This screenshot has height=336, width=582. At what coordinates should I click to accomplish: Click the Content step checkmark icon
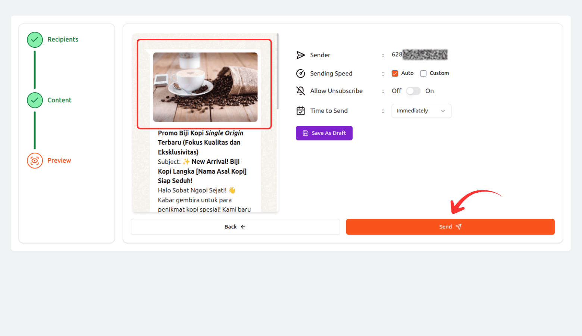tap(35, 100)
